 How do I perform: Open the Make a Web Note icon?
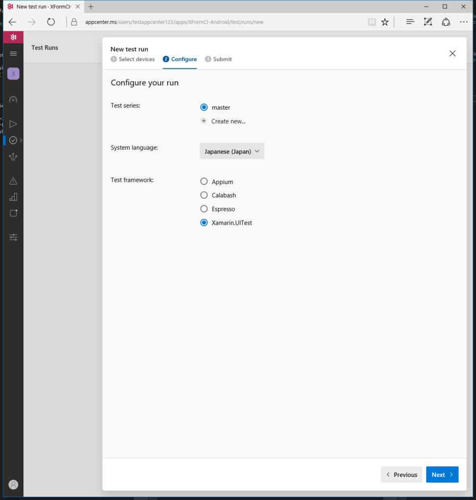[x=428, y=21]
